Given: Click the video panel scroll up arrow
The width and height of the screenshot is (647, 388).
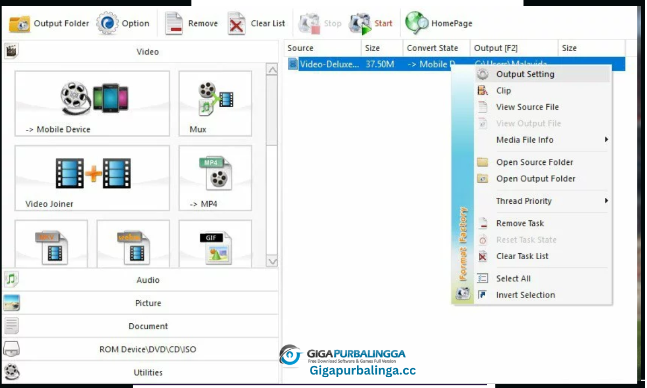Looking at the screenshot, I should coord(272,70).
